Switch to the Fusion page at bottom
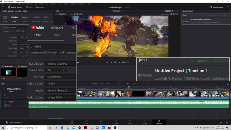Screen dimensions: 231x130 click(115, 122)
